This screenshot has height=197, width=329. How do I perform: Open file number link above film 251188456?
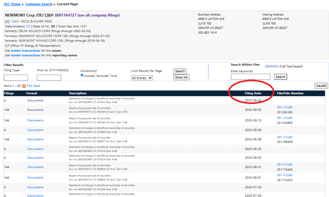(x=285, y=137)
